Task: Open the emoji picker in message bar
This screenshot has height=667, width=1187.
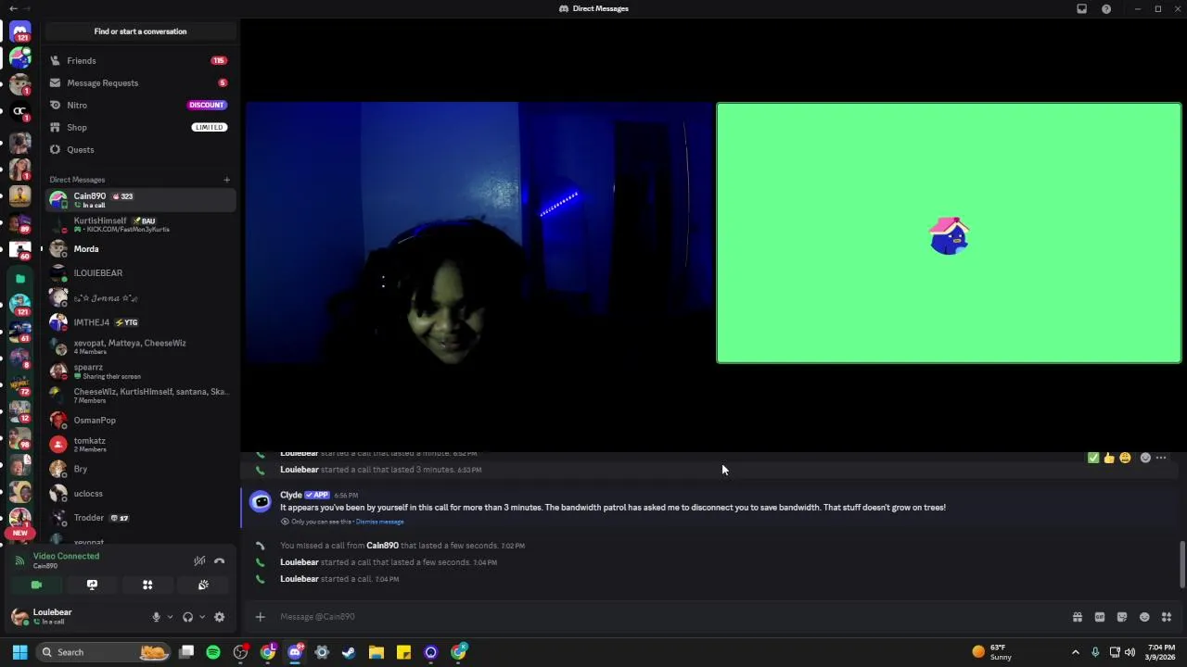Action: 1144,617
